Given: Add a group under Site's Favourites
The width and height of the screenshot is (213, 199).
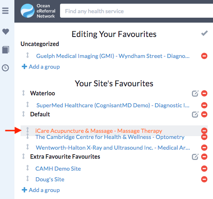Looking at the screenshot, I should (x=41, y=190).
